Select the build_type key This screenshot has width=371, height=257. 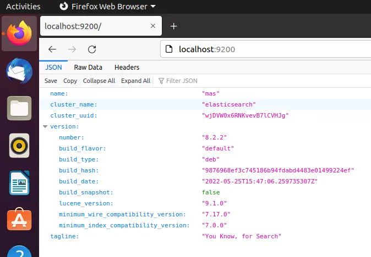point(79,159)
